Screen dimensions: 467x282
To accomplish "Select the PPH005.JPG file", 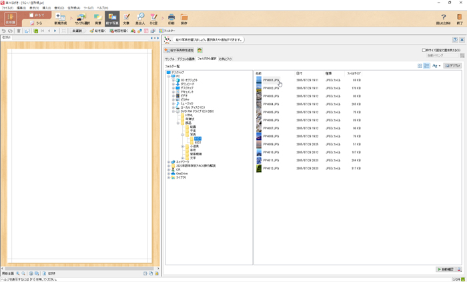I will [272, 112].
